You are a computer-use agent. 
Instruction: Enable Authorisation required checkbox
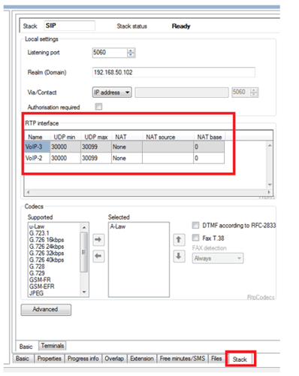98,107
